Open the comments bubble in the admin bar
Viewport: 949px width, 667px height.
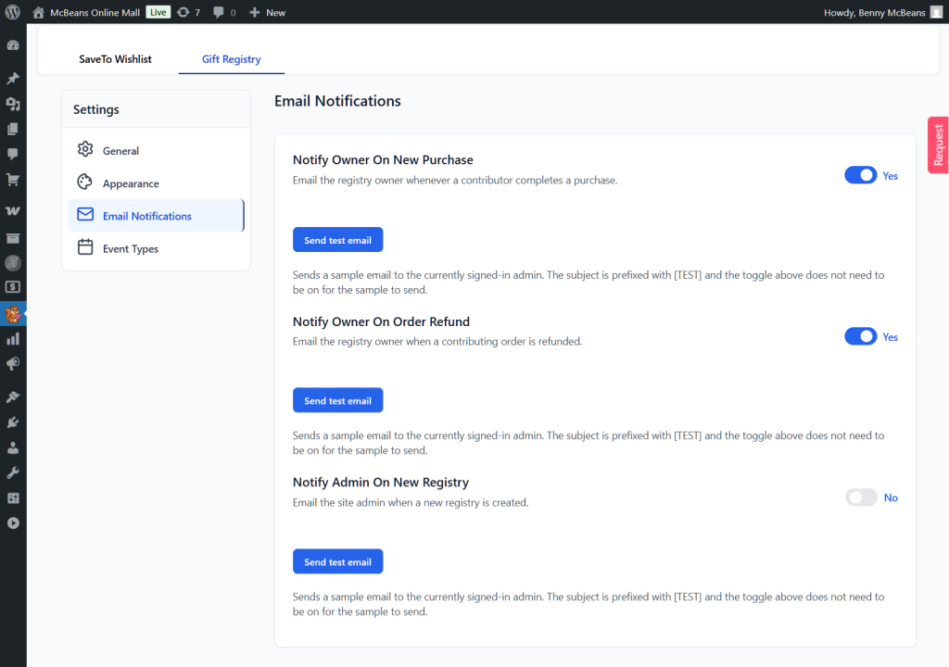tap(219, 12)
